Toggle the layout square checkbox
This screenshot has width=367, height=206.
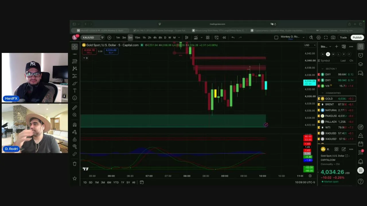point(276,37)
